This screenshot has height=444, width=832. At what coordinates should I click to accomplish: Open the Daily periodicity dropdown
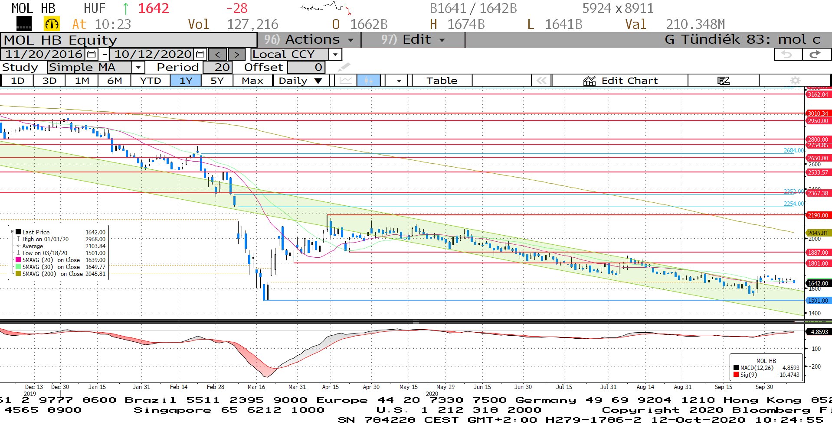pyautogui.click(x=301, y=81)
